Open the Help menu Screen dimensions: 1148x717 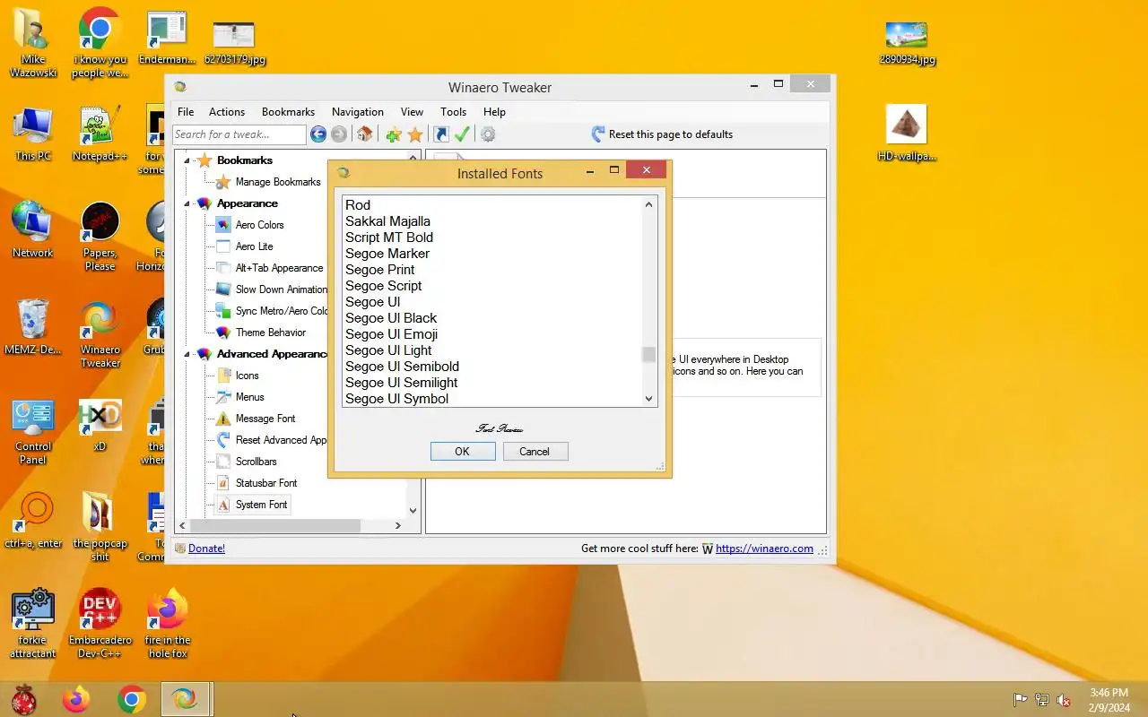(494, 112)
